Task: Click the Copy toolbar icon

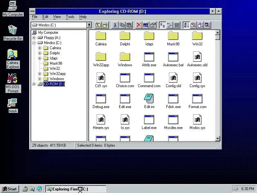Action: pos(122,25)
